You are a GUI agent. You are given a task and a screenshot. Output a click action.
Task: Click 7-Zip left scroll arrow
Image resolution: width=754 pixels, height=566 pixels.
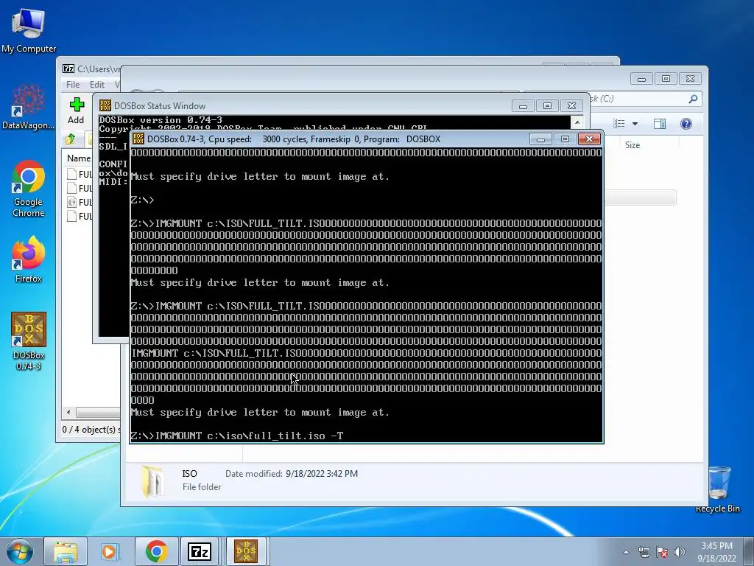[68, 413]
